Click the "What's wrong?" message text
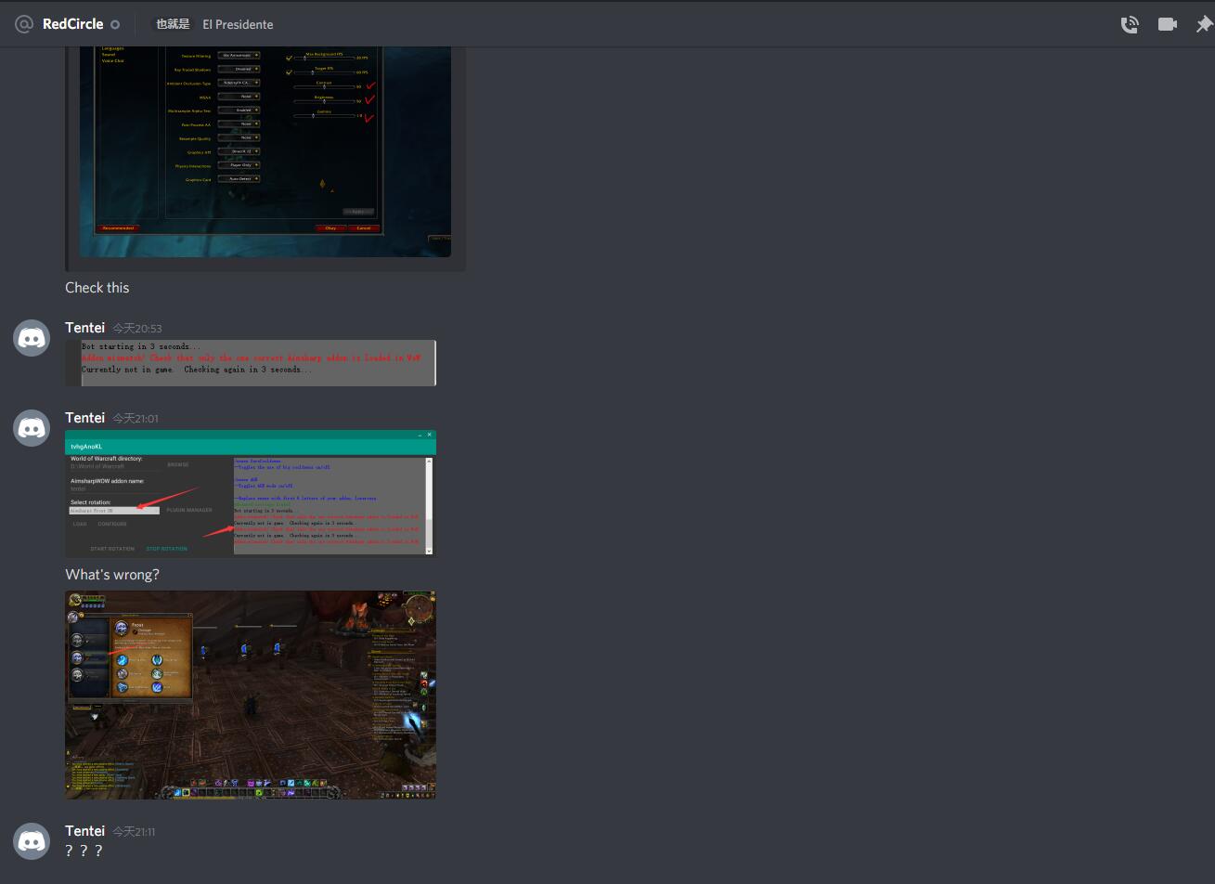The height and width of the screenshot is (884, 1215). 112,575
